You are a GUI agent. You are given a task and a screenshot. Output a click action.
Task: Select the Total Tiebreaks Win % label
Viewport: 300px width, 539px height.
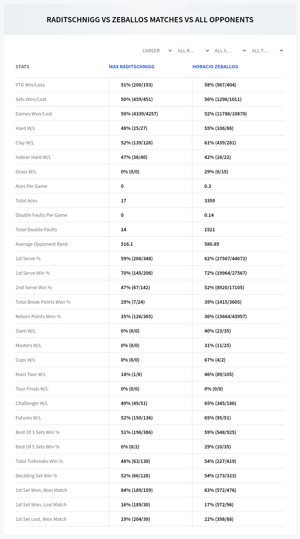[39, 461]
